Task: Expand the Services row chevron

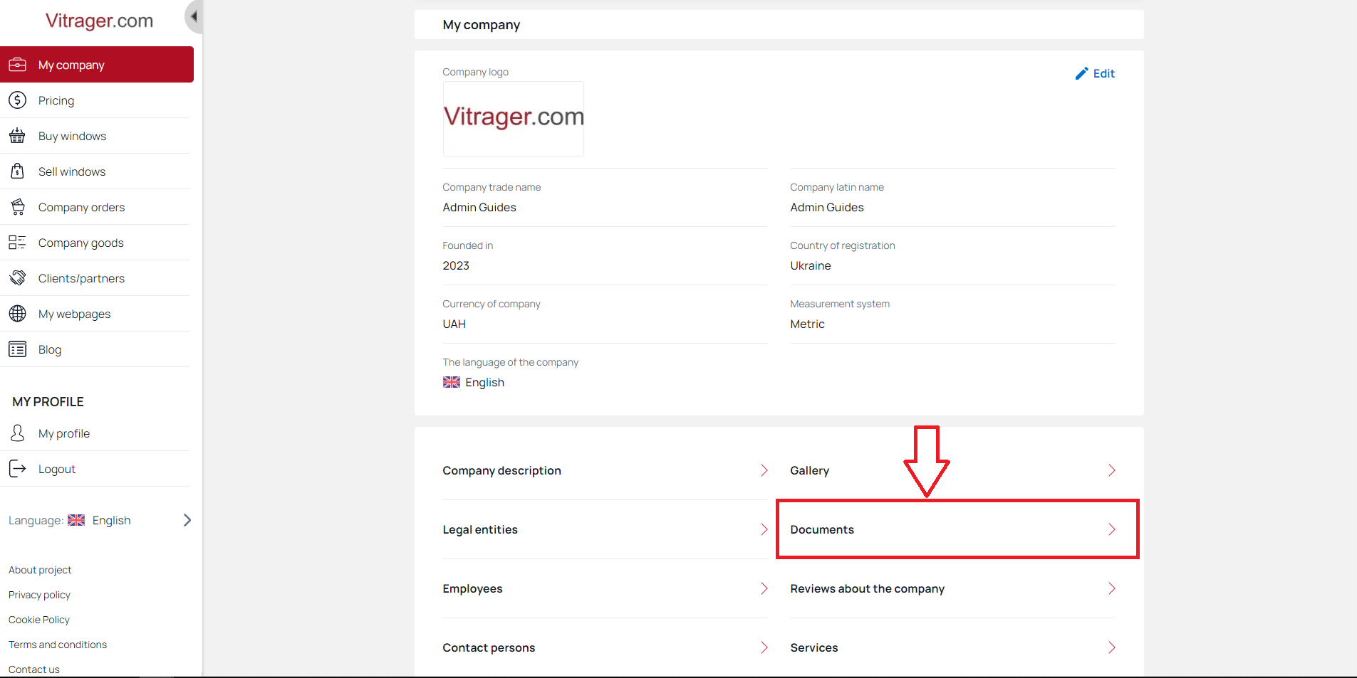Action: click(1112, 647)
